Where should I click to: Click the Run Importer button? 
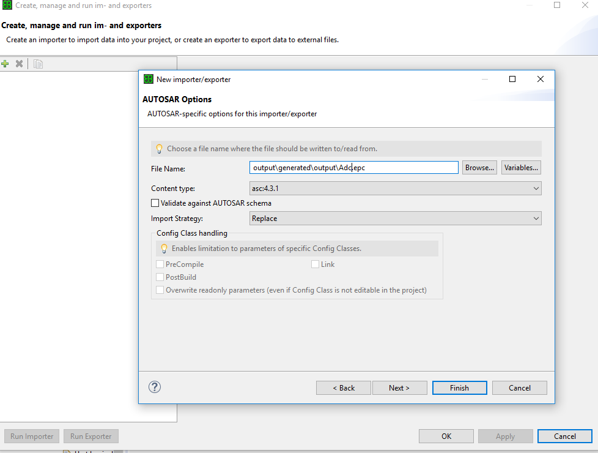pos(32,436)
